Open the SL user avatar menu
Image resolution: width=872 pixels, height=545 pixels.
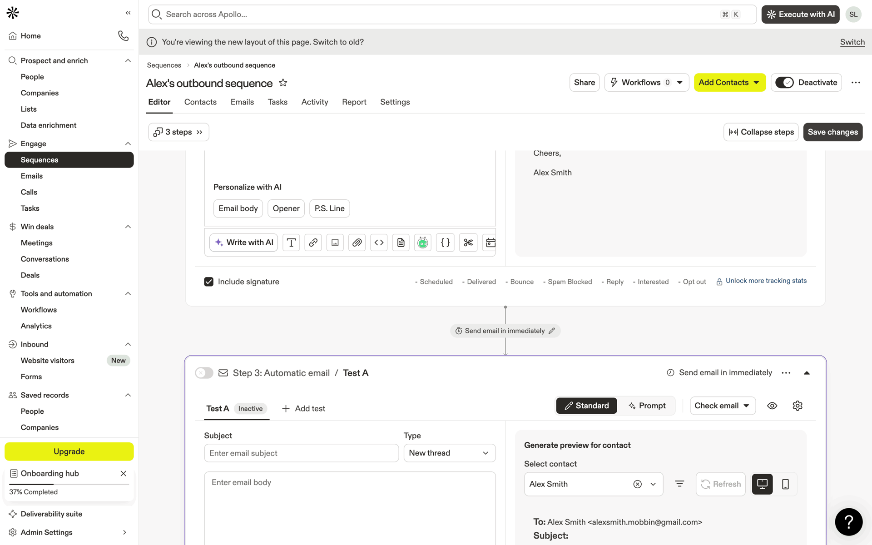(x=853, y=15)
